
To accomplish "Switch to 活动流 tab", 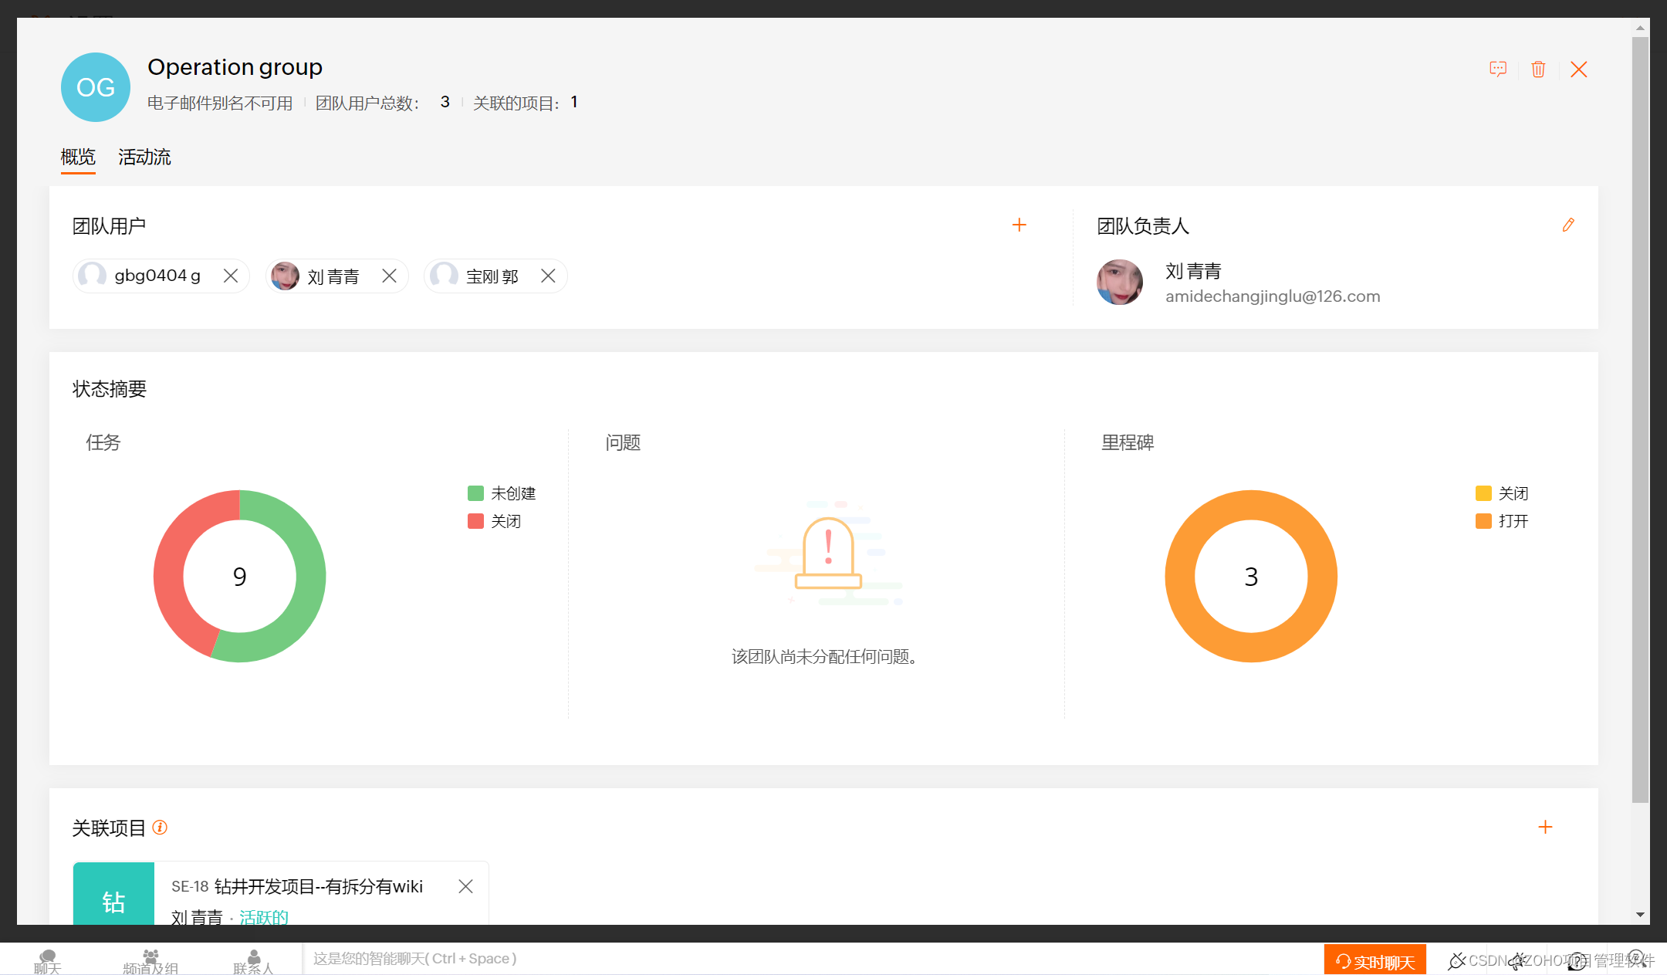I will [x=147, y=157].
